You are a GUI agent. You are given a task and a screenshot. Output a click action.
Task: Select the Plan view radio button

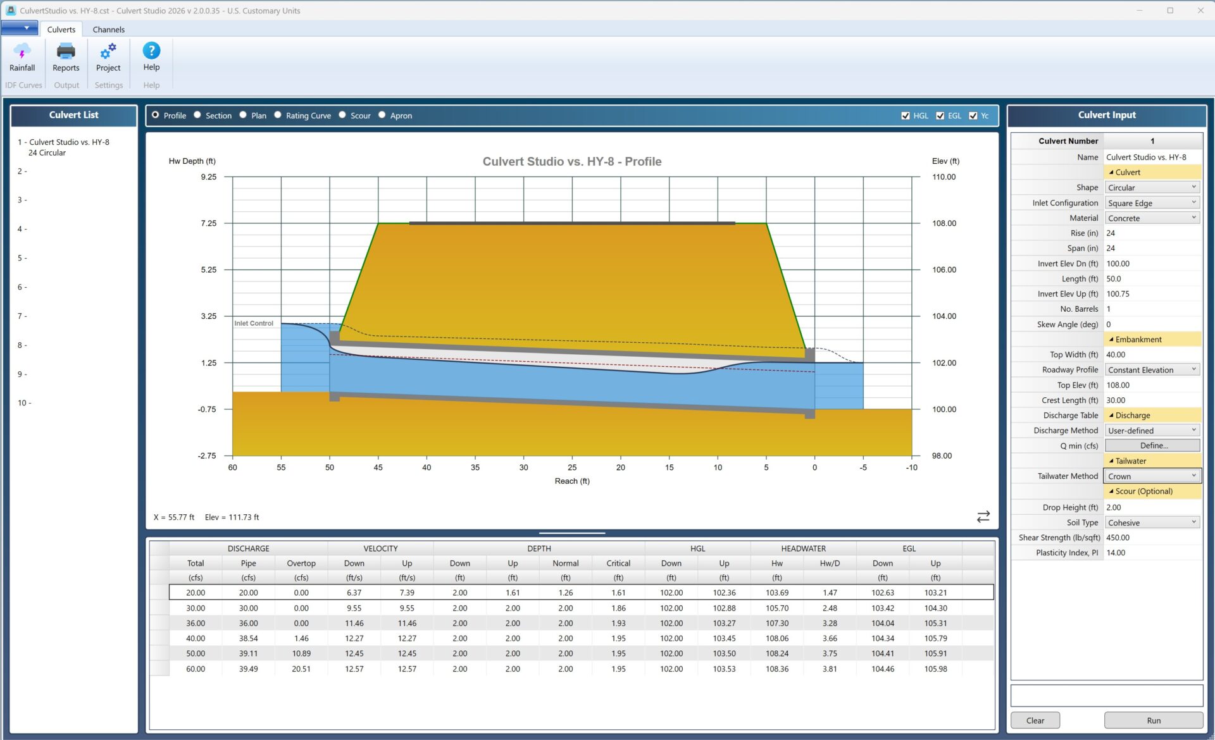click(x=243, y=115)
